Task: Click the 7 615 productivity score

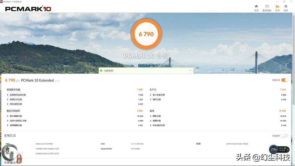Action: pos(283,90)
